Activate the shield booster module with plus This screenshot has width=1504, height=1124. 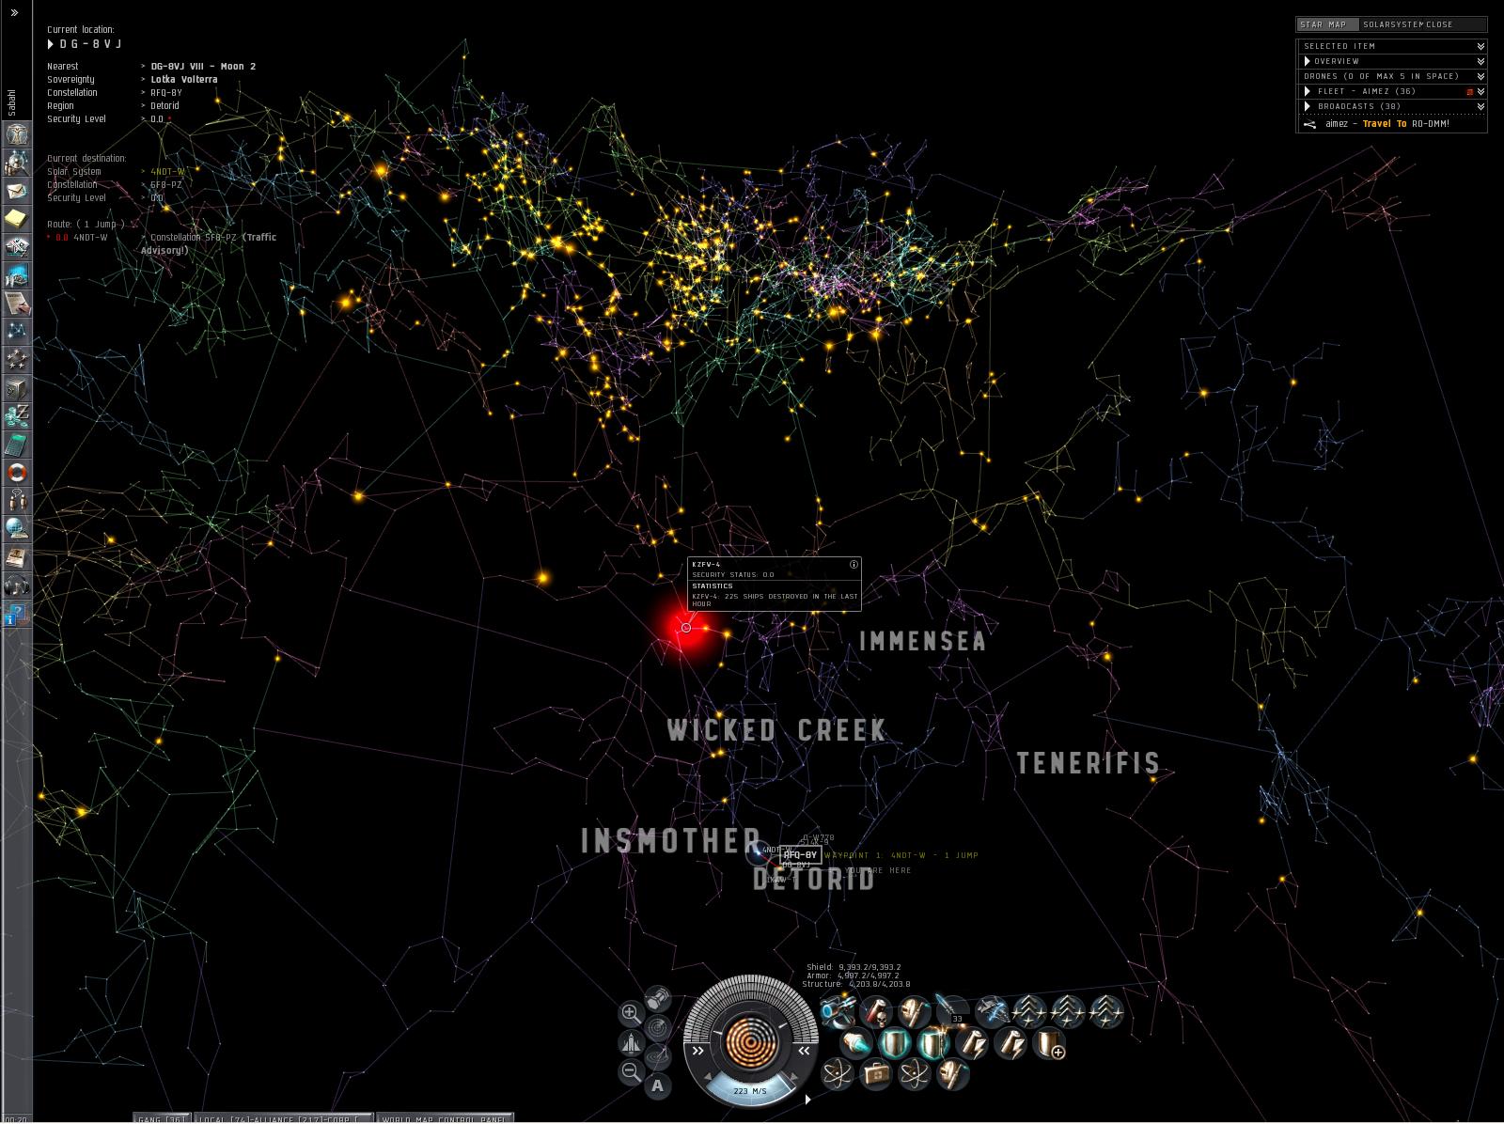coord(1049,1043)
